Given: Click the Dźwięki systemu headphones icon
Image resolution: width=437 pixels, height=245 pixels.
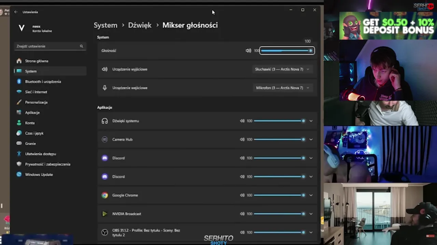Looking at the screenshot, I should (105, 121).
